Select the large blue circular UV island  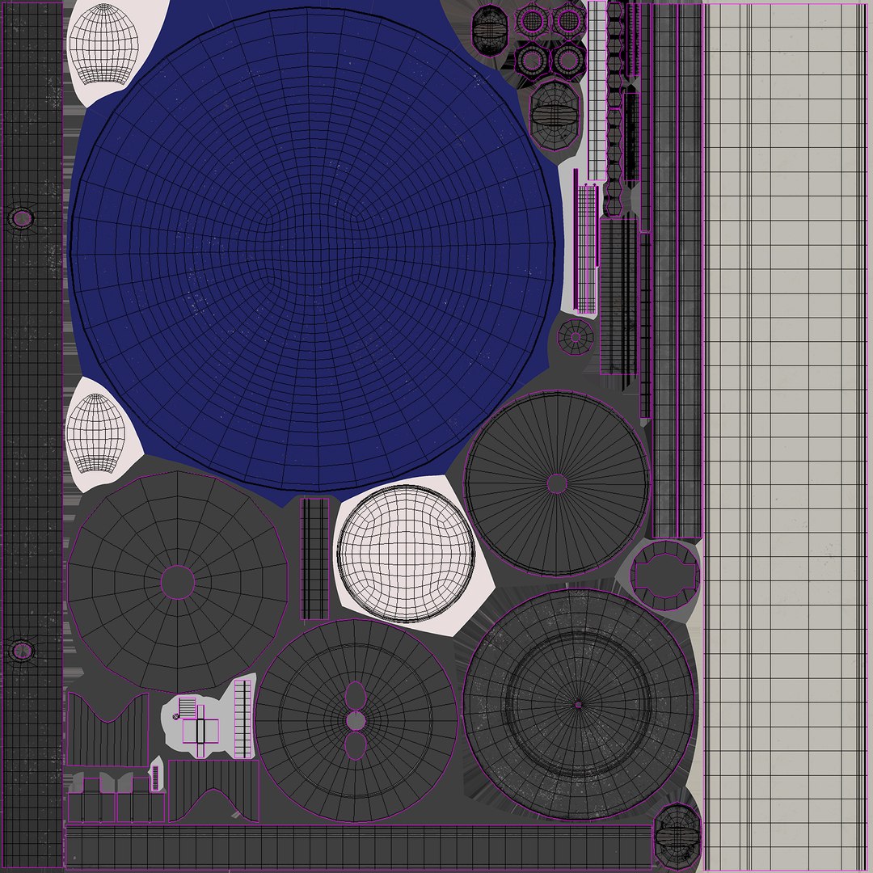313,250
